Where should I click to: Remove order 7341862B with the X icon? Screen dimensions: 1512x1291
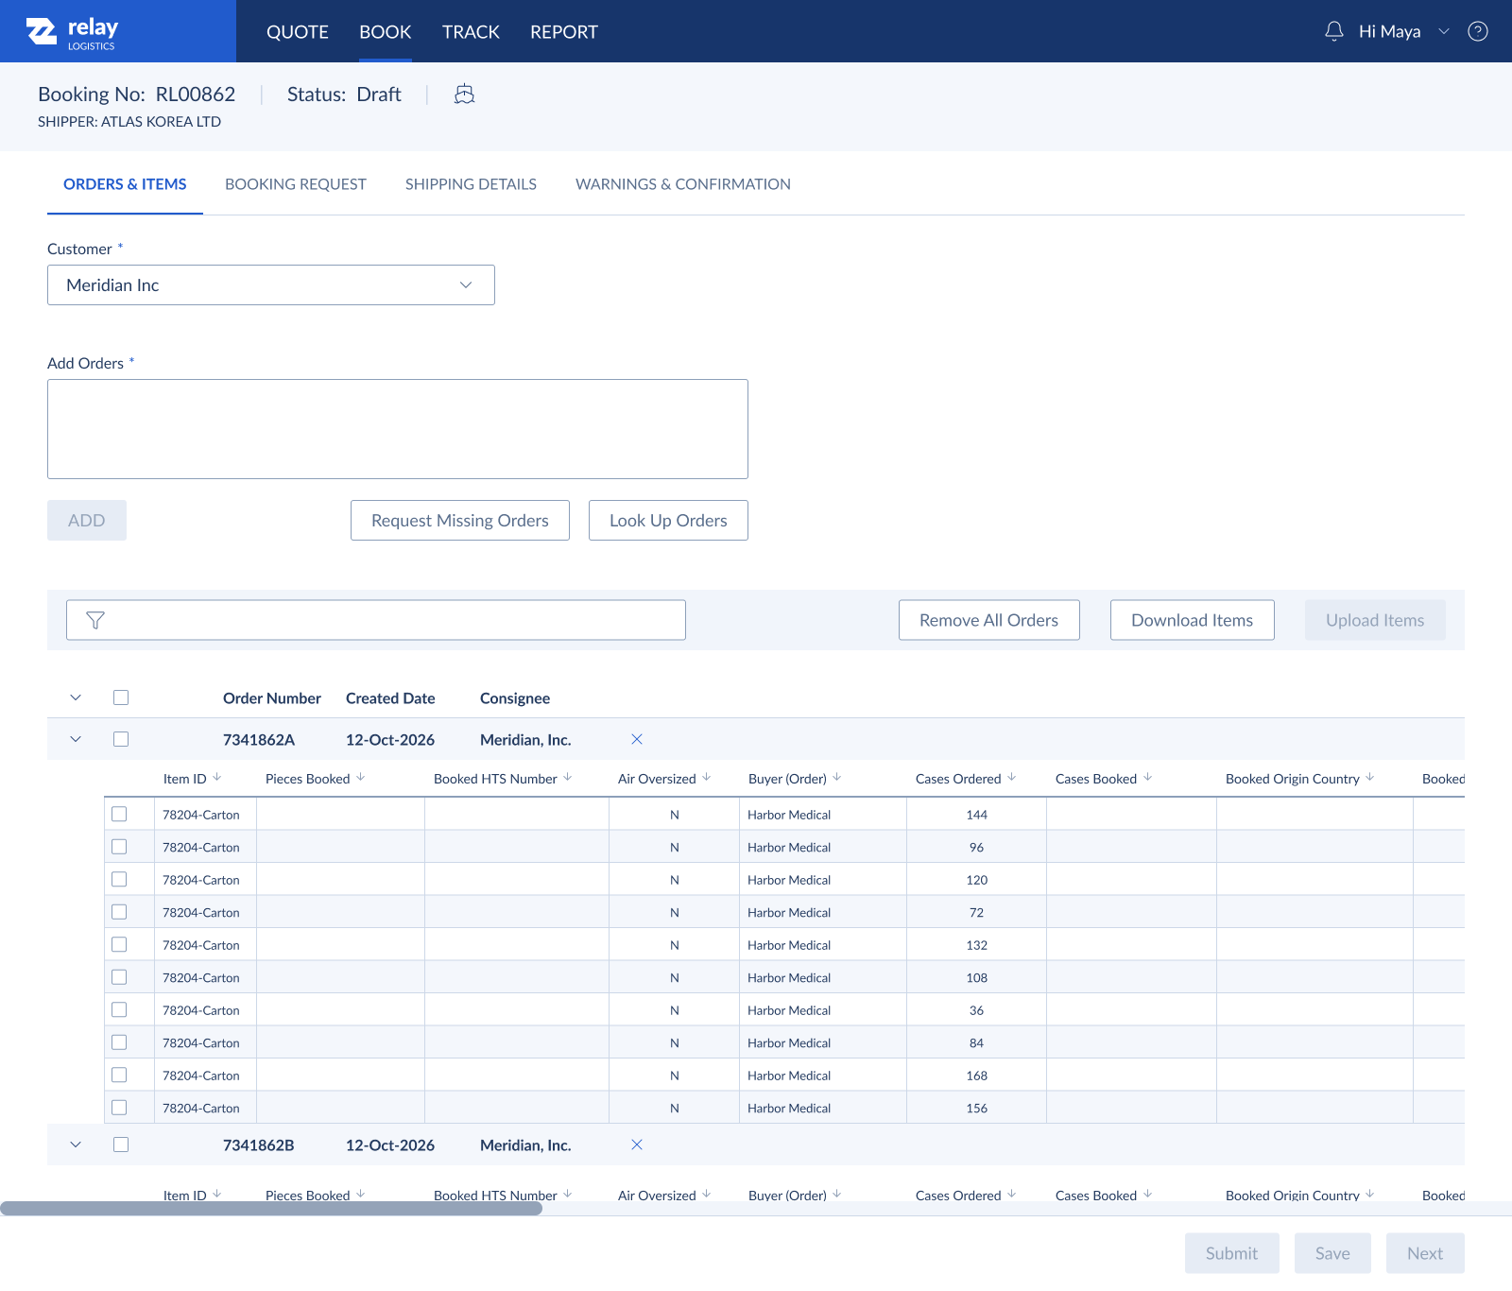[x=637, y=1145]
